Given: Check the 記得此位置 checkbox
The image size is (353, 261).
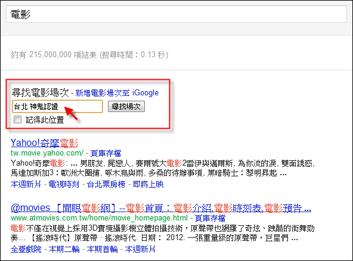Looking at the screenshot, I should pyautogui.click(x=17, y=119).
